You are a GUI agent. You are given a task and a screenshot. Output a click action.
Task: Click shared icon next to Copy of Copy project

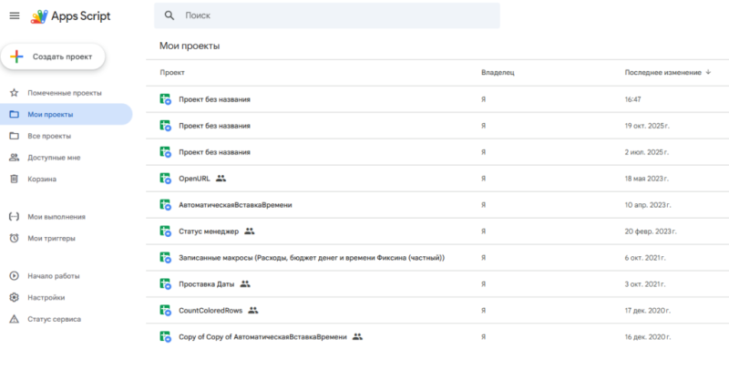[357, 336]
